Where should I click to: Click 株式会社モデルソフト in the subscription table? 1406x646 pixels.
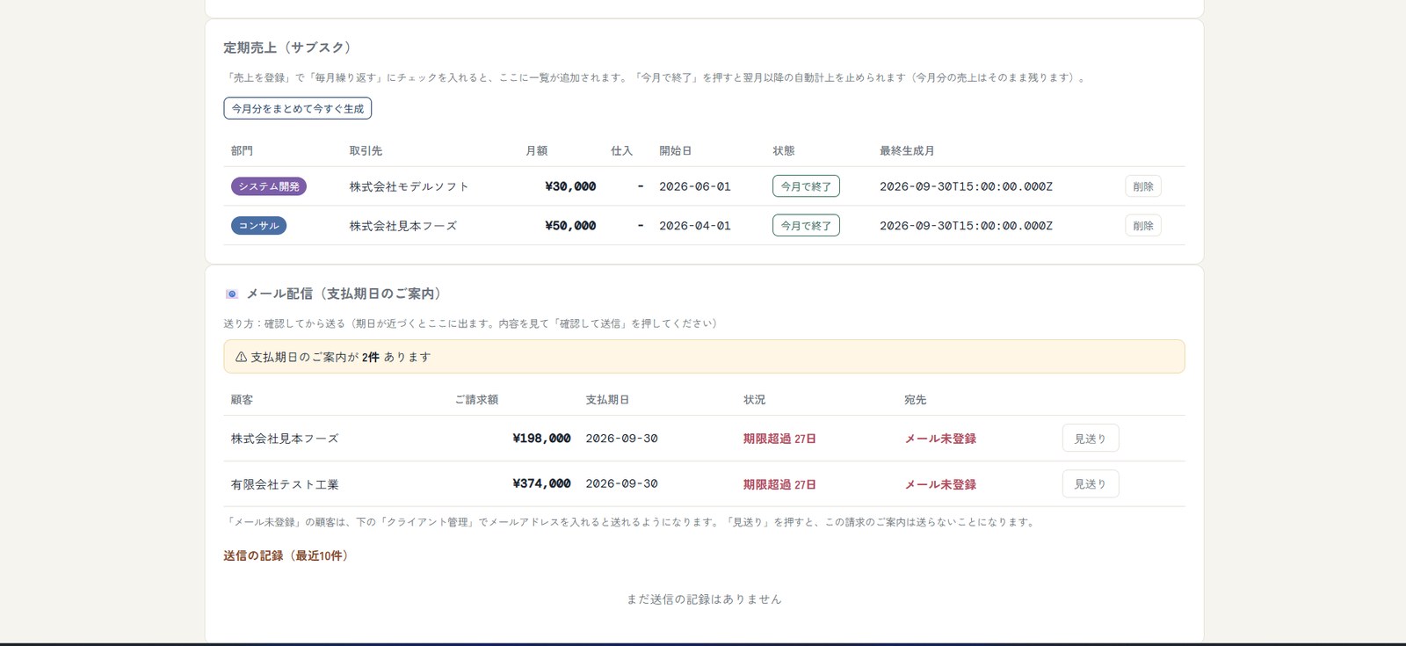tap(409, 186)
